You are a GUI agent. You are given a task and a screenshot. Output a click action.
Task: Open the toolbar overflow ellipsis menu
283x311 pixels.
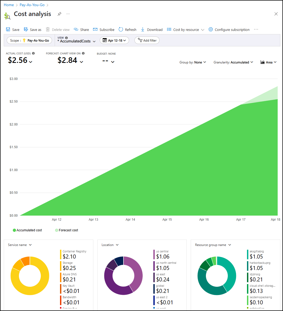pyautogui.click(x=256, y=29)
